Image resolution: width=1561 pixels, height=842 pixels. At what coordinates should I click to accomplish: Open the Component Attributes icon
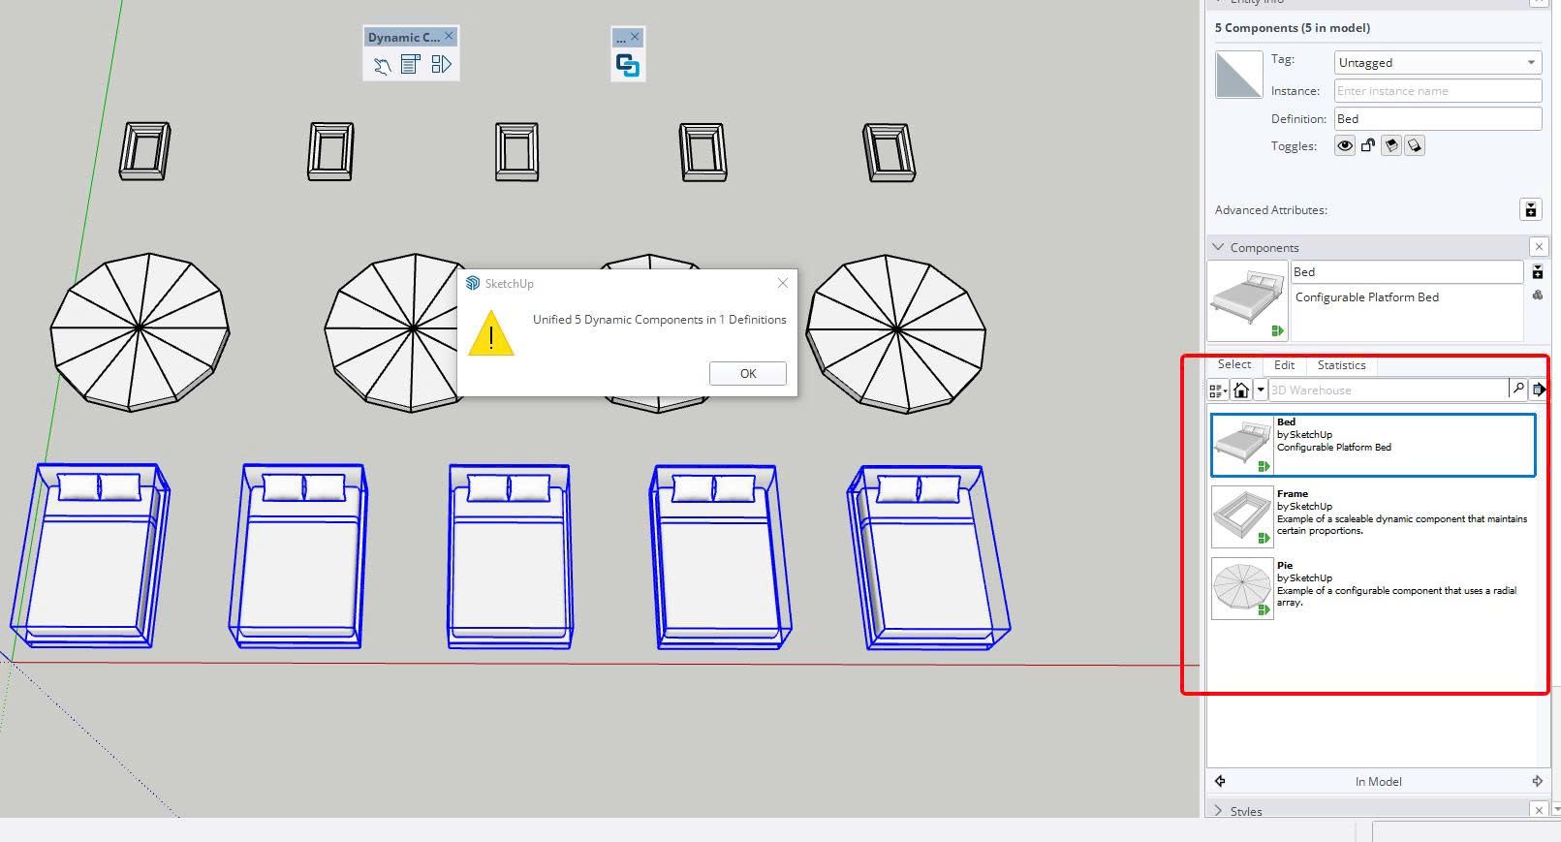point(441,65)
